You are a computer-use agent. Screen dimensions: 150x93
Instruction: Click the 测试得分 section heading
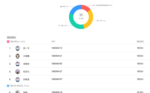tap(11, 37)
